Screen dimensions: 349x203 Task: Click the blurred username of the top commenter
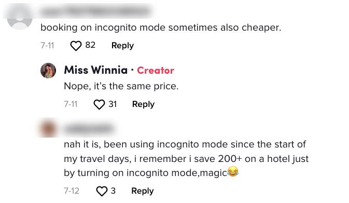pyautogui.click(x=96, y=11)
